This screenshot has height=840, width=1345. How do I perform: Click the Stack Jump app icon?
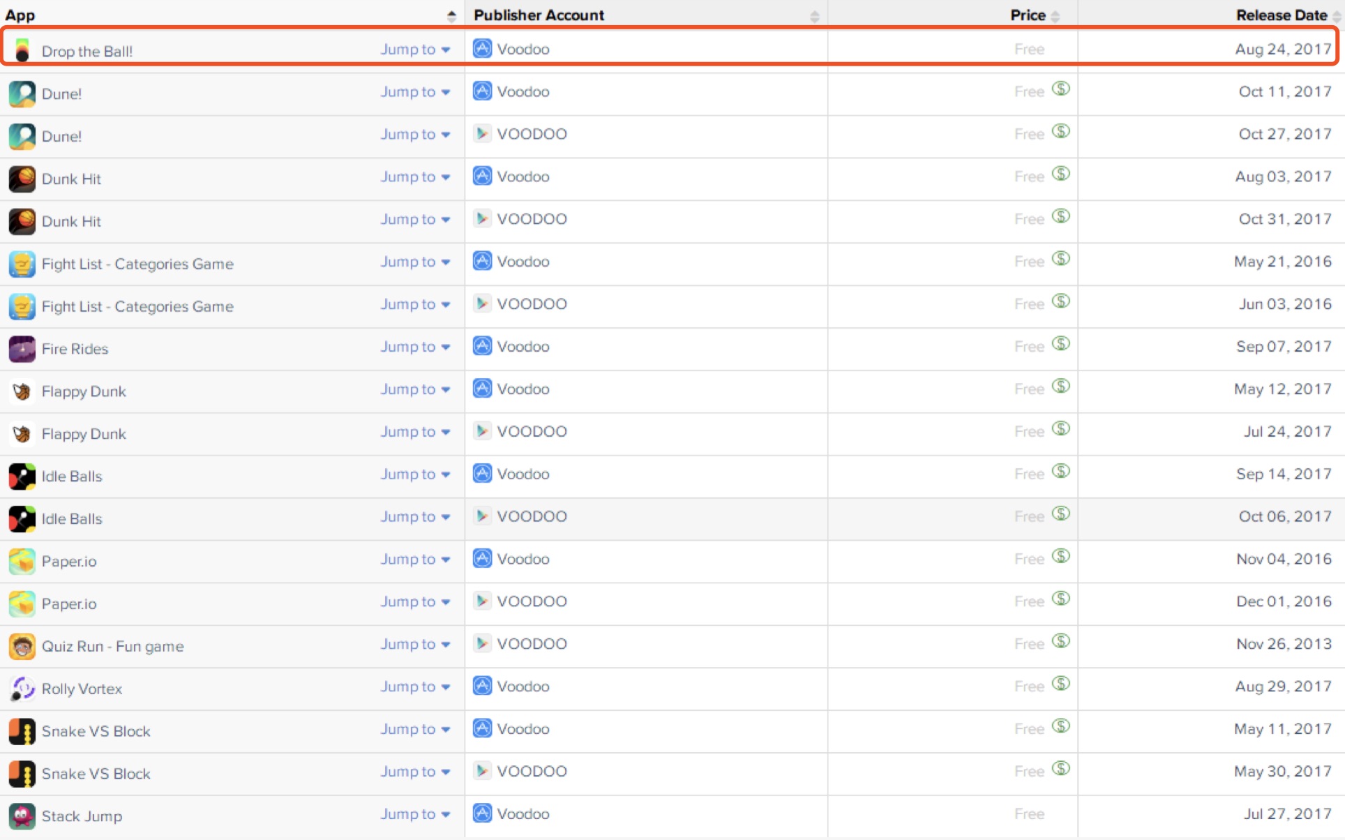(22, 816)
